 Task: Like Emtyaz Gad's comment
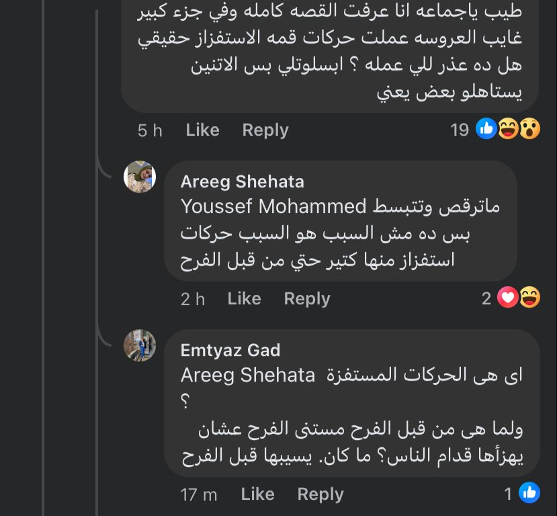click(257, 494)
